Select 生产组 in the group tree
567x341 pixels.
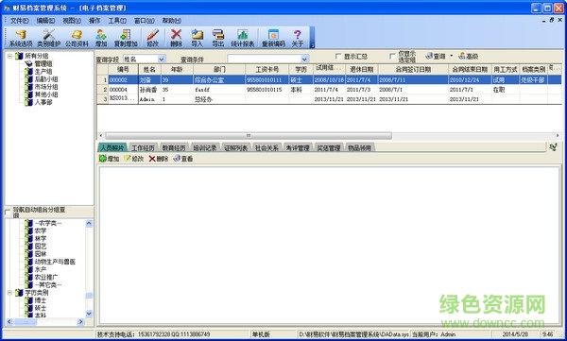click(x=43, y=71)
